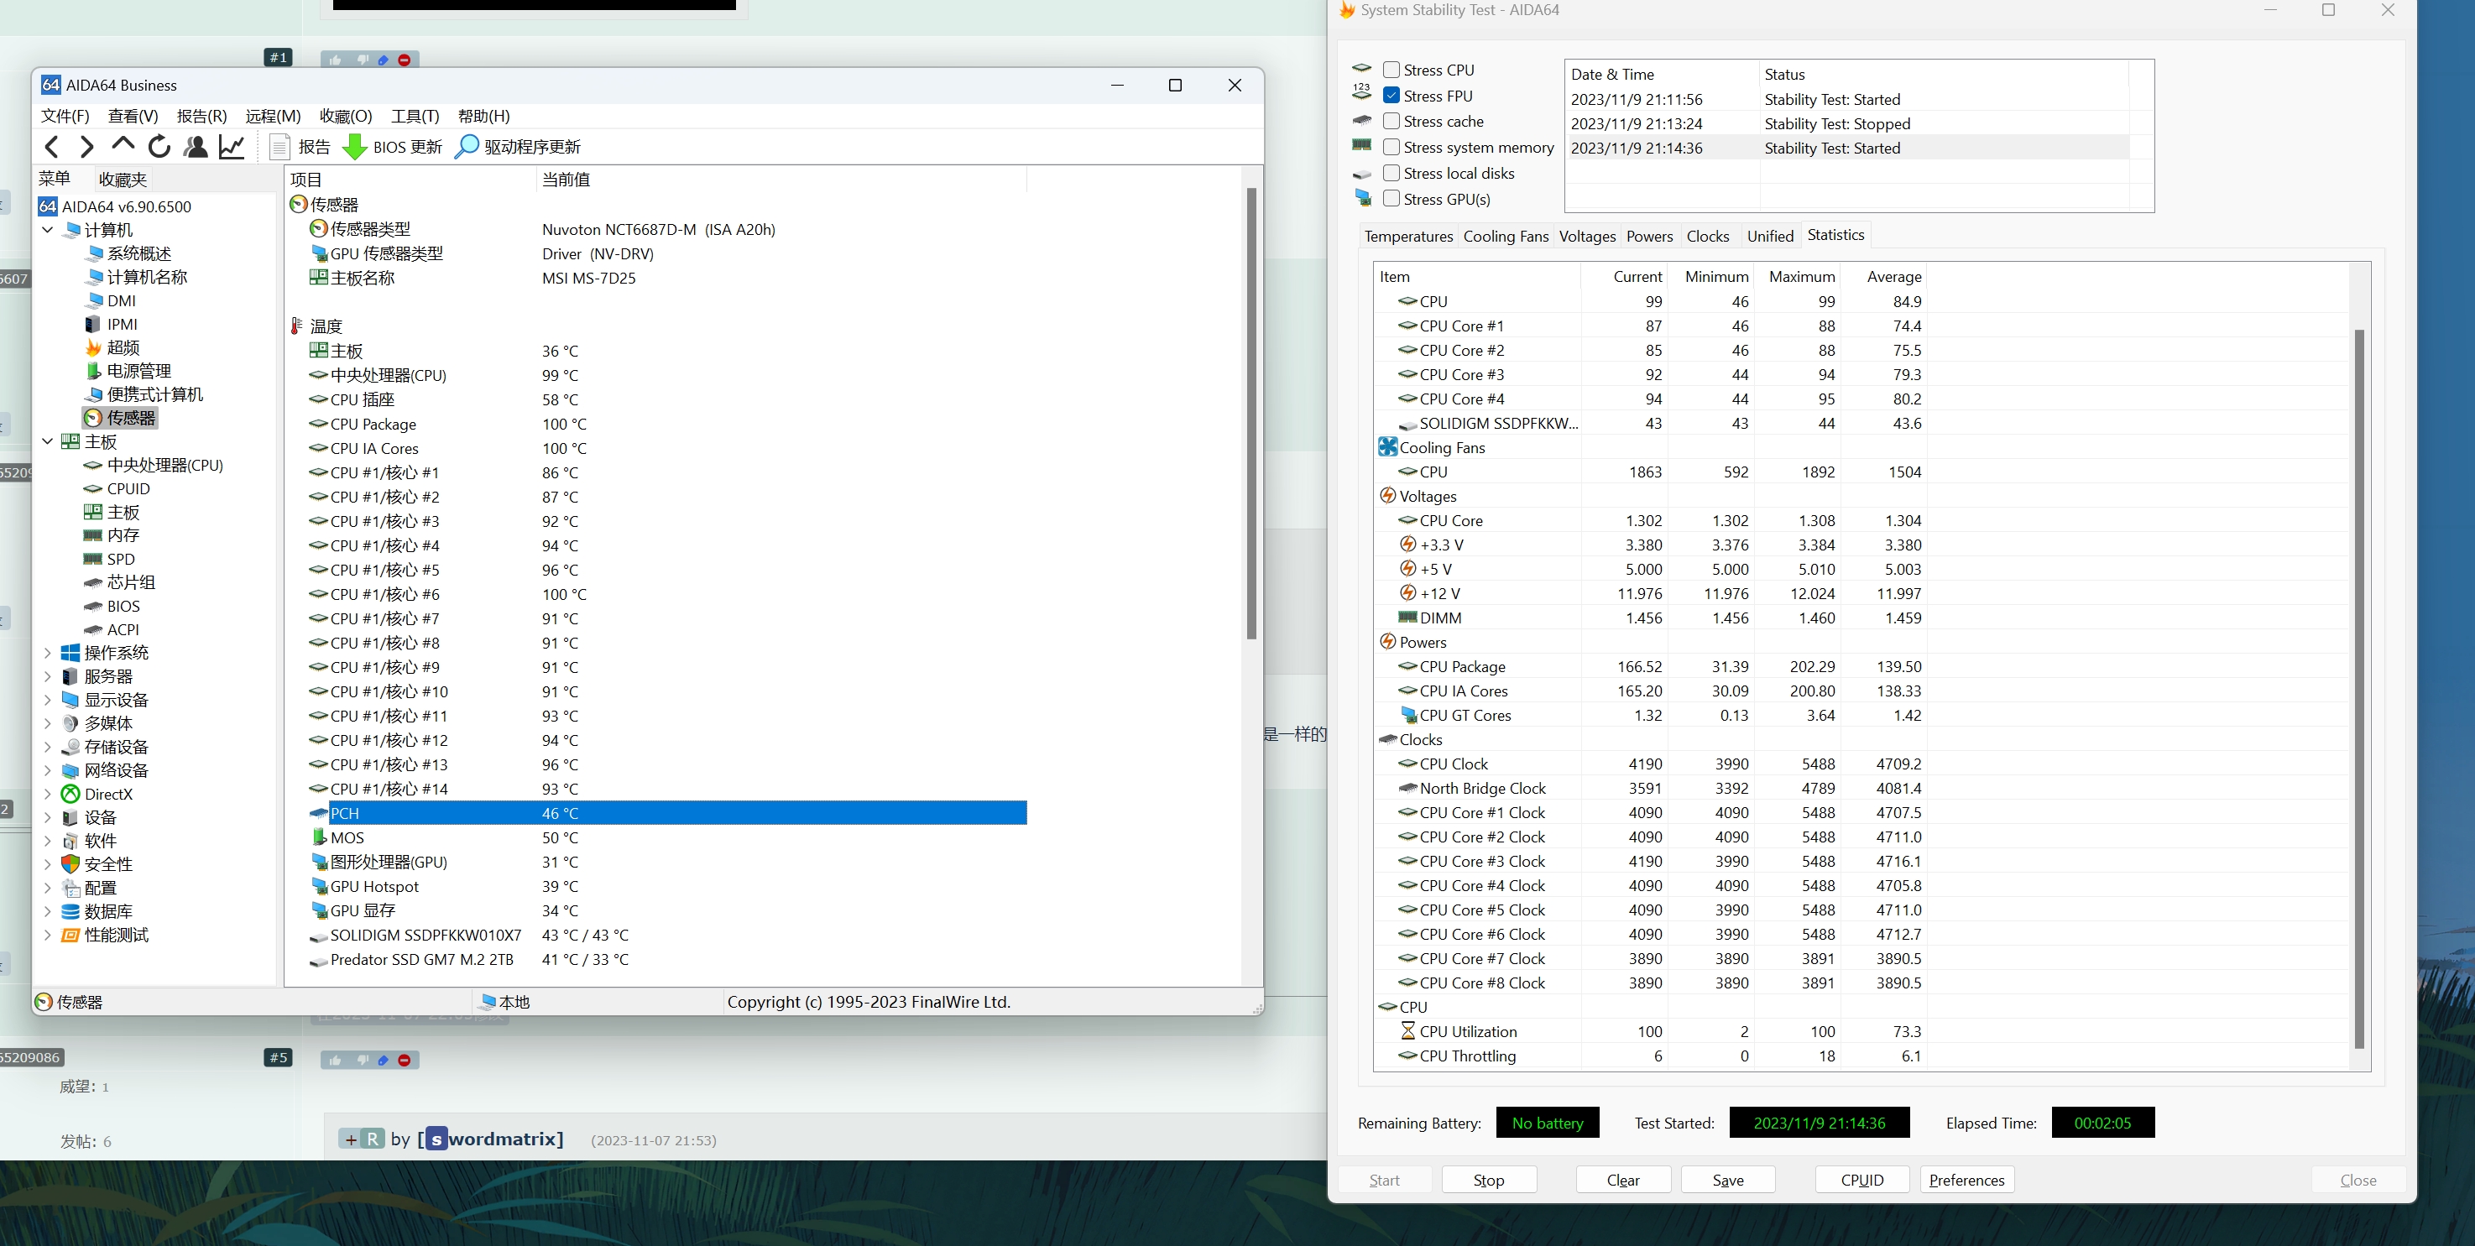Expand the 操作系统 tree node
Viewport: 2475px width, 1246px height.
coord(47,652)
